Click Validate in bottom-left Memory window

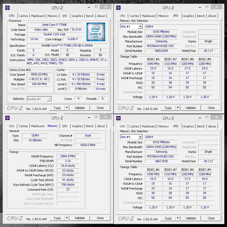(80, 218)
